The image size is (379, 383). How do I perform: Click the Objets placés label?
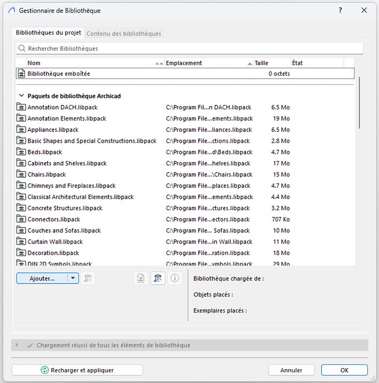tap(214, 294)
